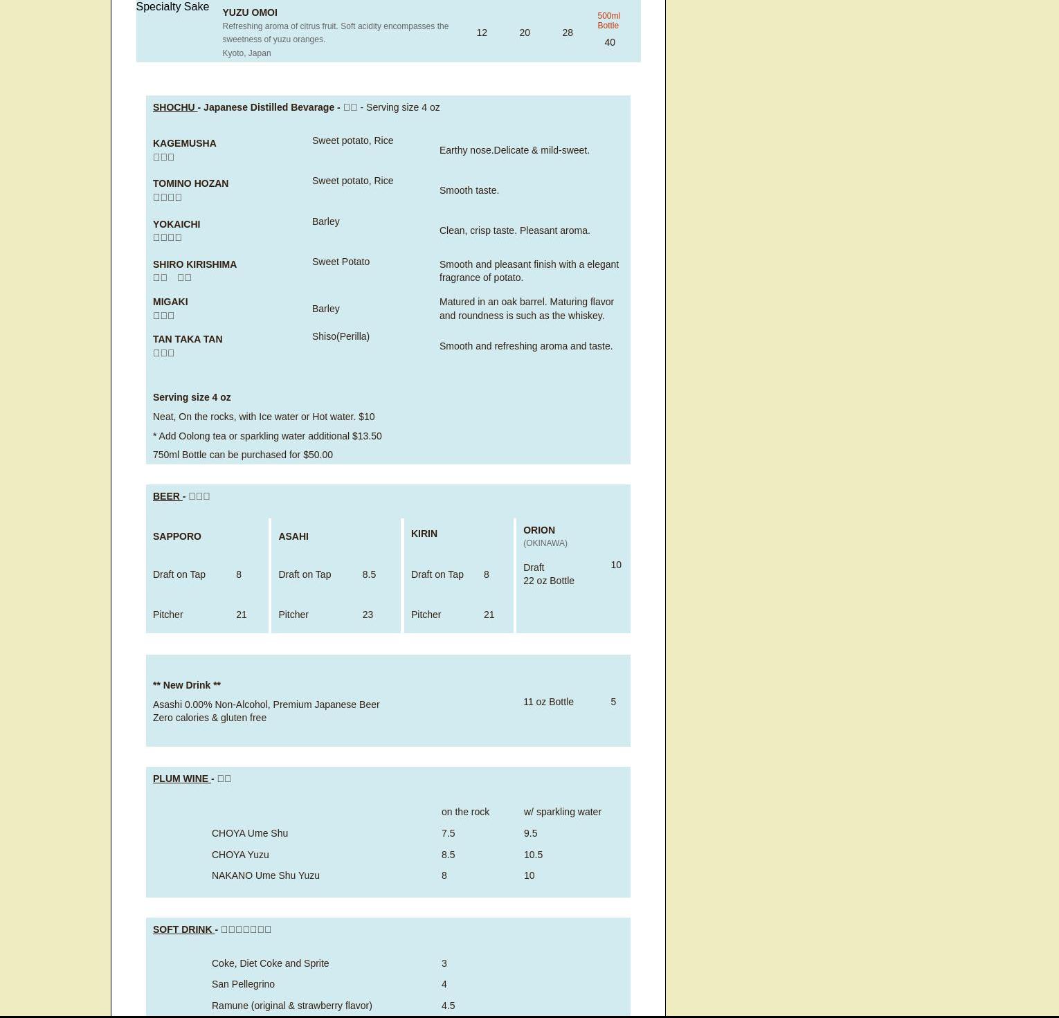Click the YOKAICHI shochu name
Viewport: 1059px width, 1018px height.
pos(176,224)
